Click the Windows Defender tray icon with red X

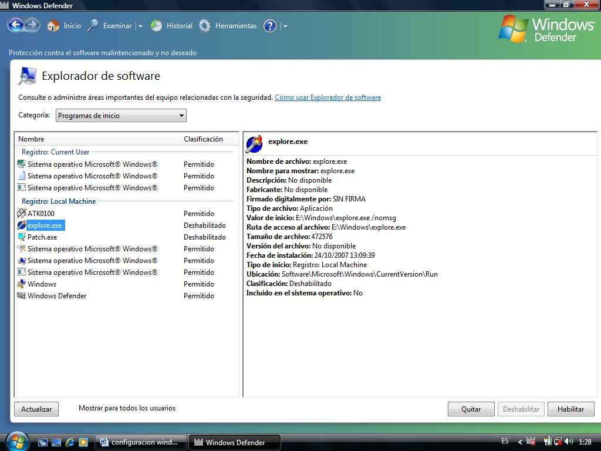pyautogui.click(x=531, y=442)
